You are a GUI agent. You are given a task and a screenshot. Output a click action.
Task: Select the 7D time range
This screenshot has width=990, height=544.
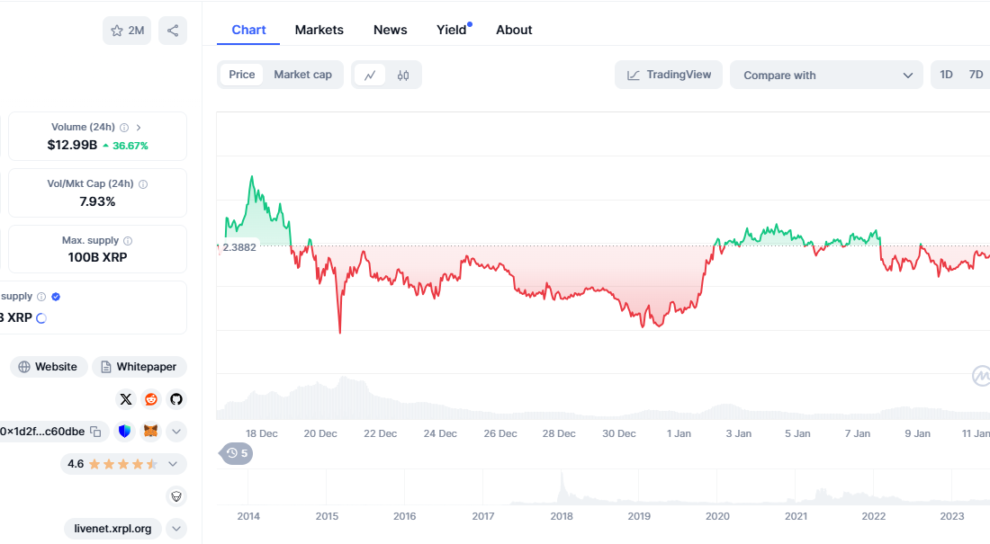pyautogui.click(x=976, y=75)
